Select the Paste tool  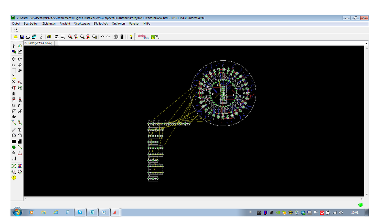pyautogui.click(x=14, y=76)
